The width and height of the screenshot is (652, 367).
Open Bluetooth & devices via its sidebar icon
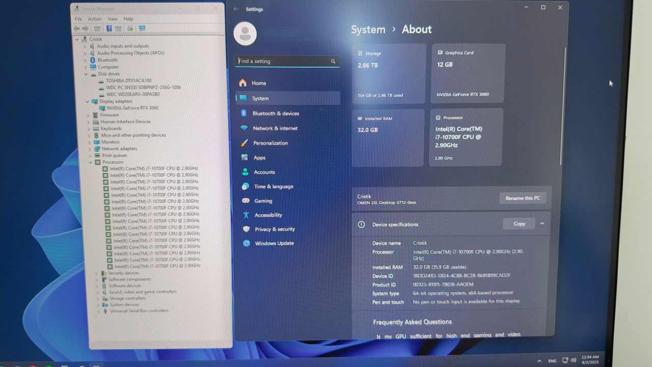point(244,113)
